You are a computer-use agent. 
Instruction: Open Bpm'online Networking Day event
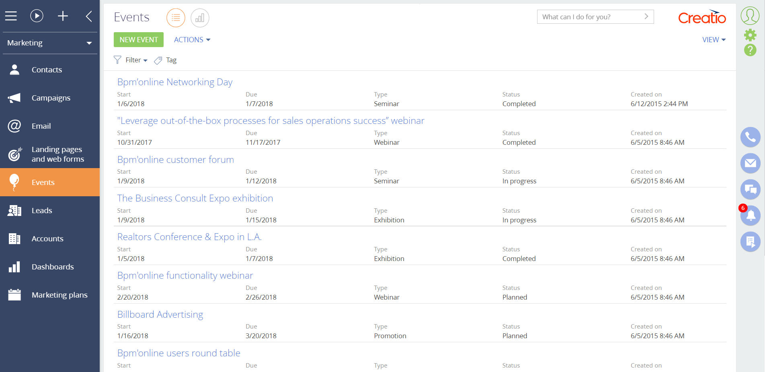click(x=175, y=82)
